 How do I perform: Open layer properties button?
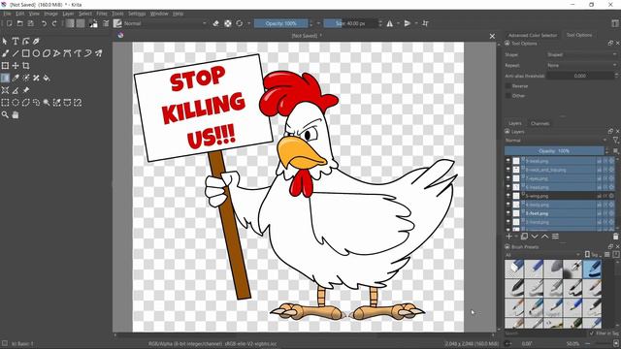[555, 237]
